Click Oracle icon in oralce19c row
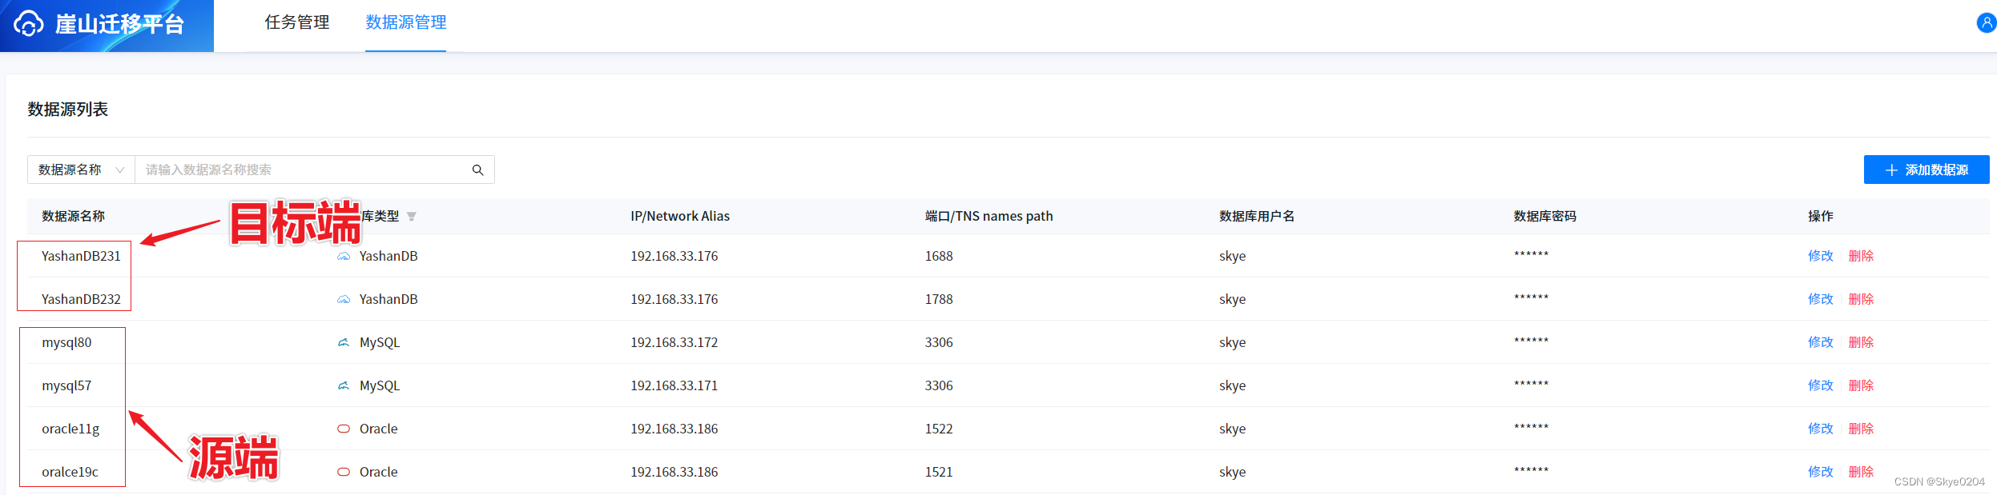Image resolution: width=1997 pixels, height=495 pixels. (344, 473)
